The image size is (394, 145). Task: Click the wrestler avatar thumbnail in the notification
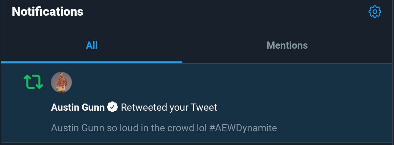(61, 82)
